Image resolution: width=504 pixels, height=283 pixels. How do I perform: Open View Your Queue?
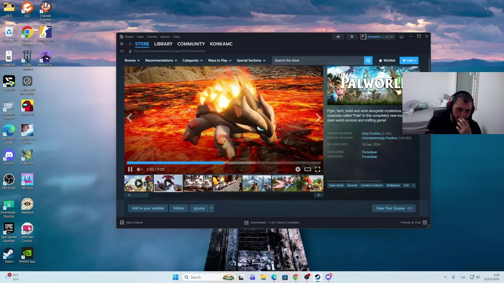393,208
